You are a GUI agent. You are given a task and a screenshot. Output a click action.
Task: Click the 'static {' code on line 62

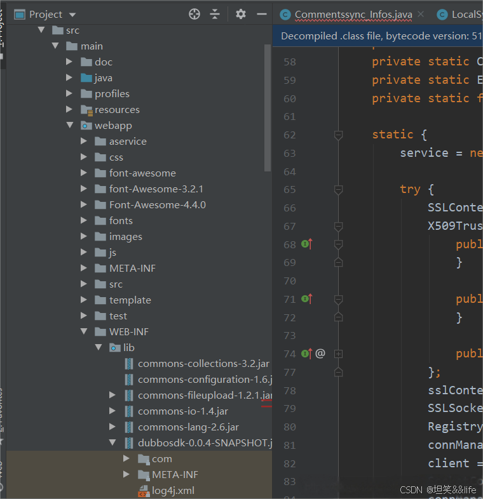tap(400, 135)
